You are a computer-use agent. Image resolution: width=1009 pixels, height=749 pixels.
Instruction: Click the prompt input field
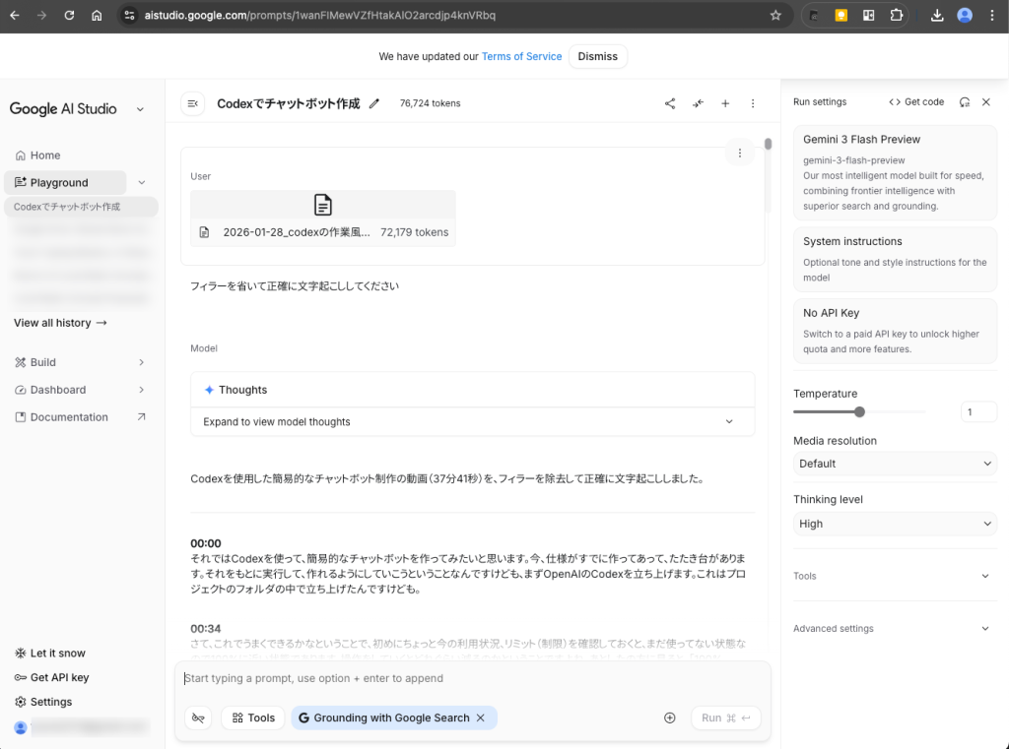click(472, 678)
